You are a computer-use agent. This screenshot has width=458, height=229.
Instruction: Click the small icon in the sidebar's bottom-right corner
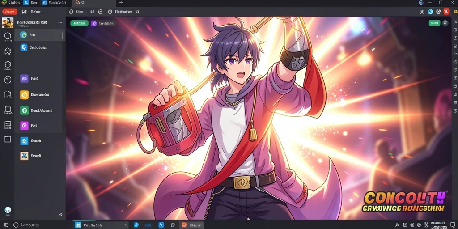tap(60, 215)
